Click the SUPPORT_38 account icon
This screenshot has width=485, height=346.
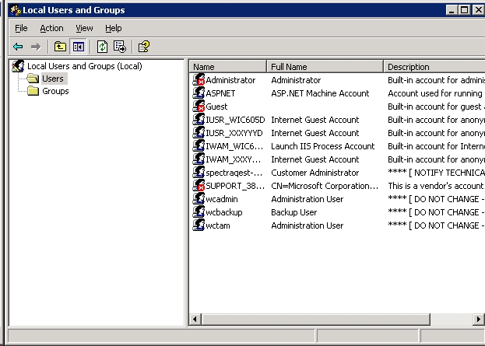(x=199, y=186)
